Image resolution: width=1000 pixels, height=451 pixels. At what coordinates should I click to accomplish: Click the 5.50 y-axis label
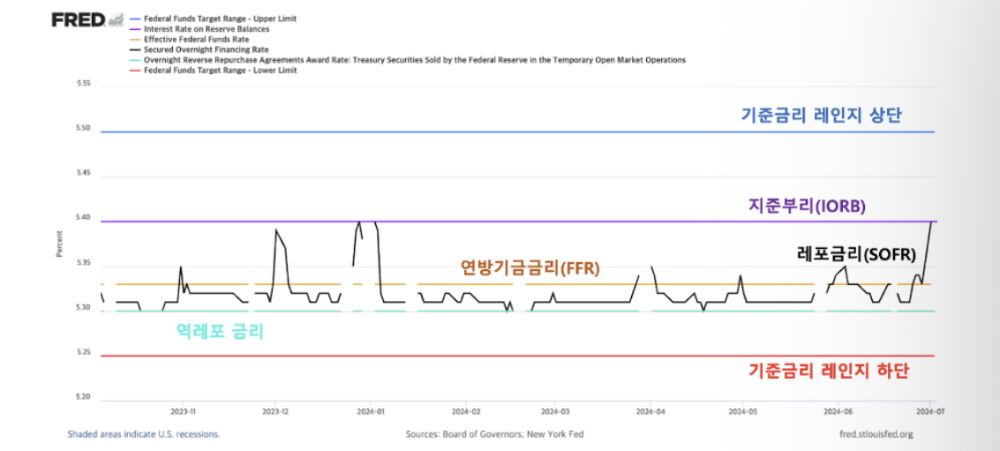point(83,128)
